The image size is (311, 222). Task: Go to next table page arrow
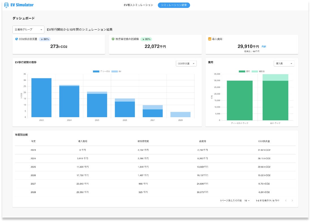(292, 201)
